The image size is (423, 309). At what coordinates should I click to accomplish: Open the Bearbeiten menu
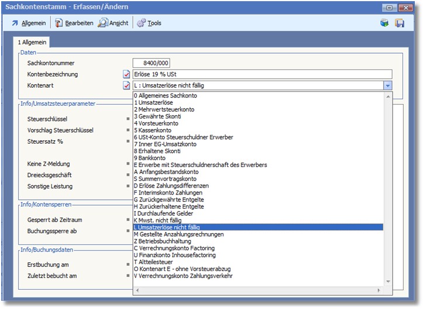[78, 23]
